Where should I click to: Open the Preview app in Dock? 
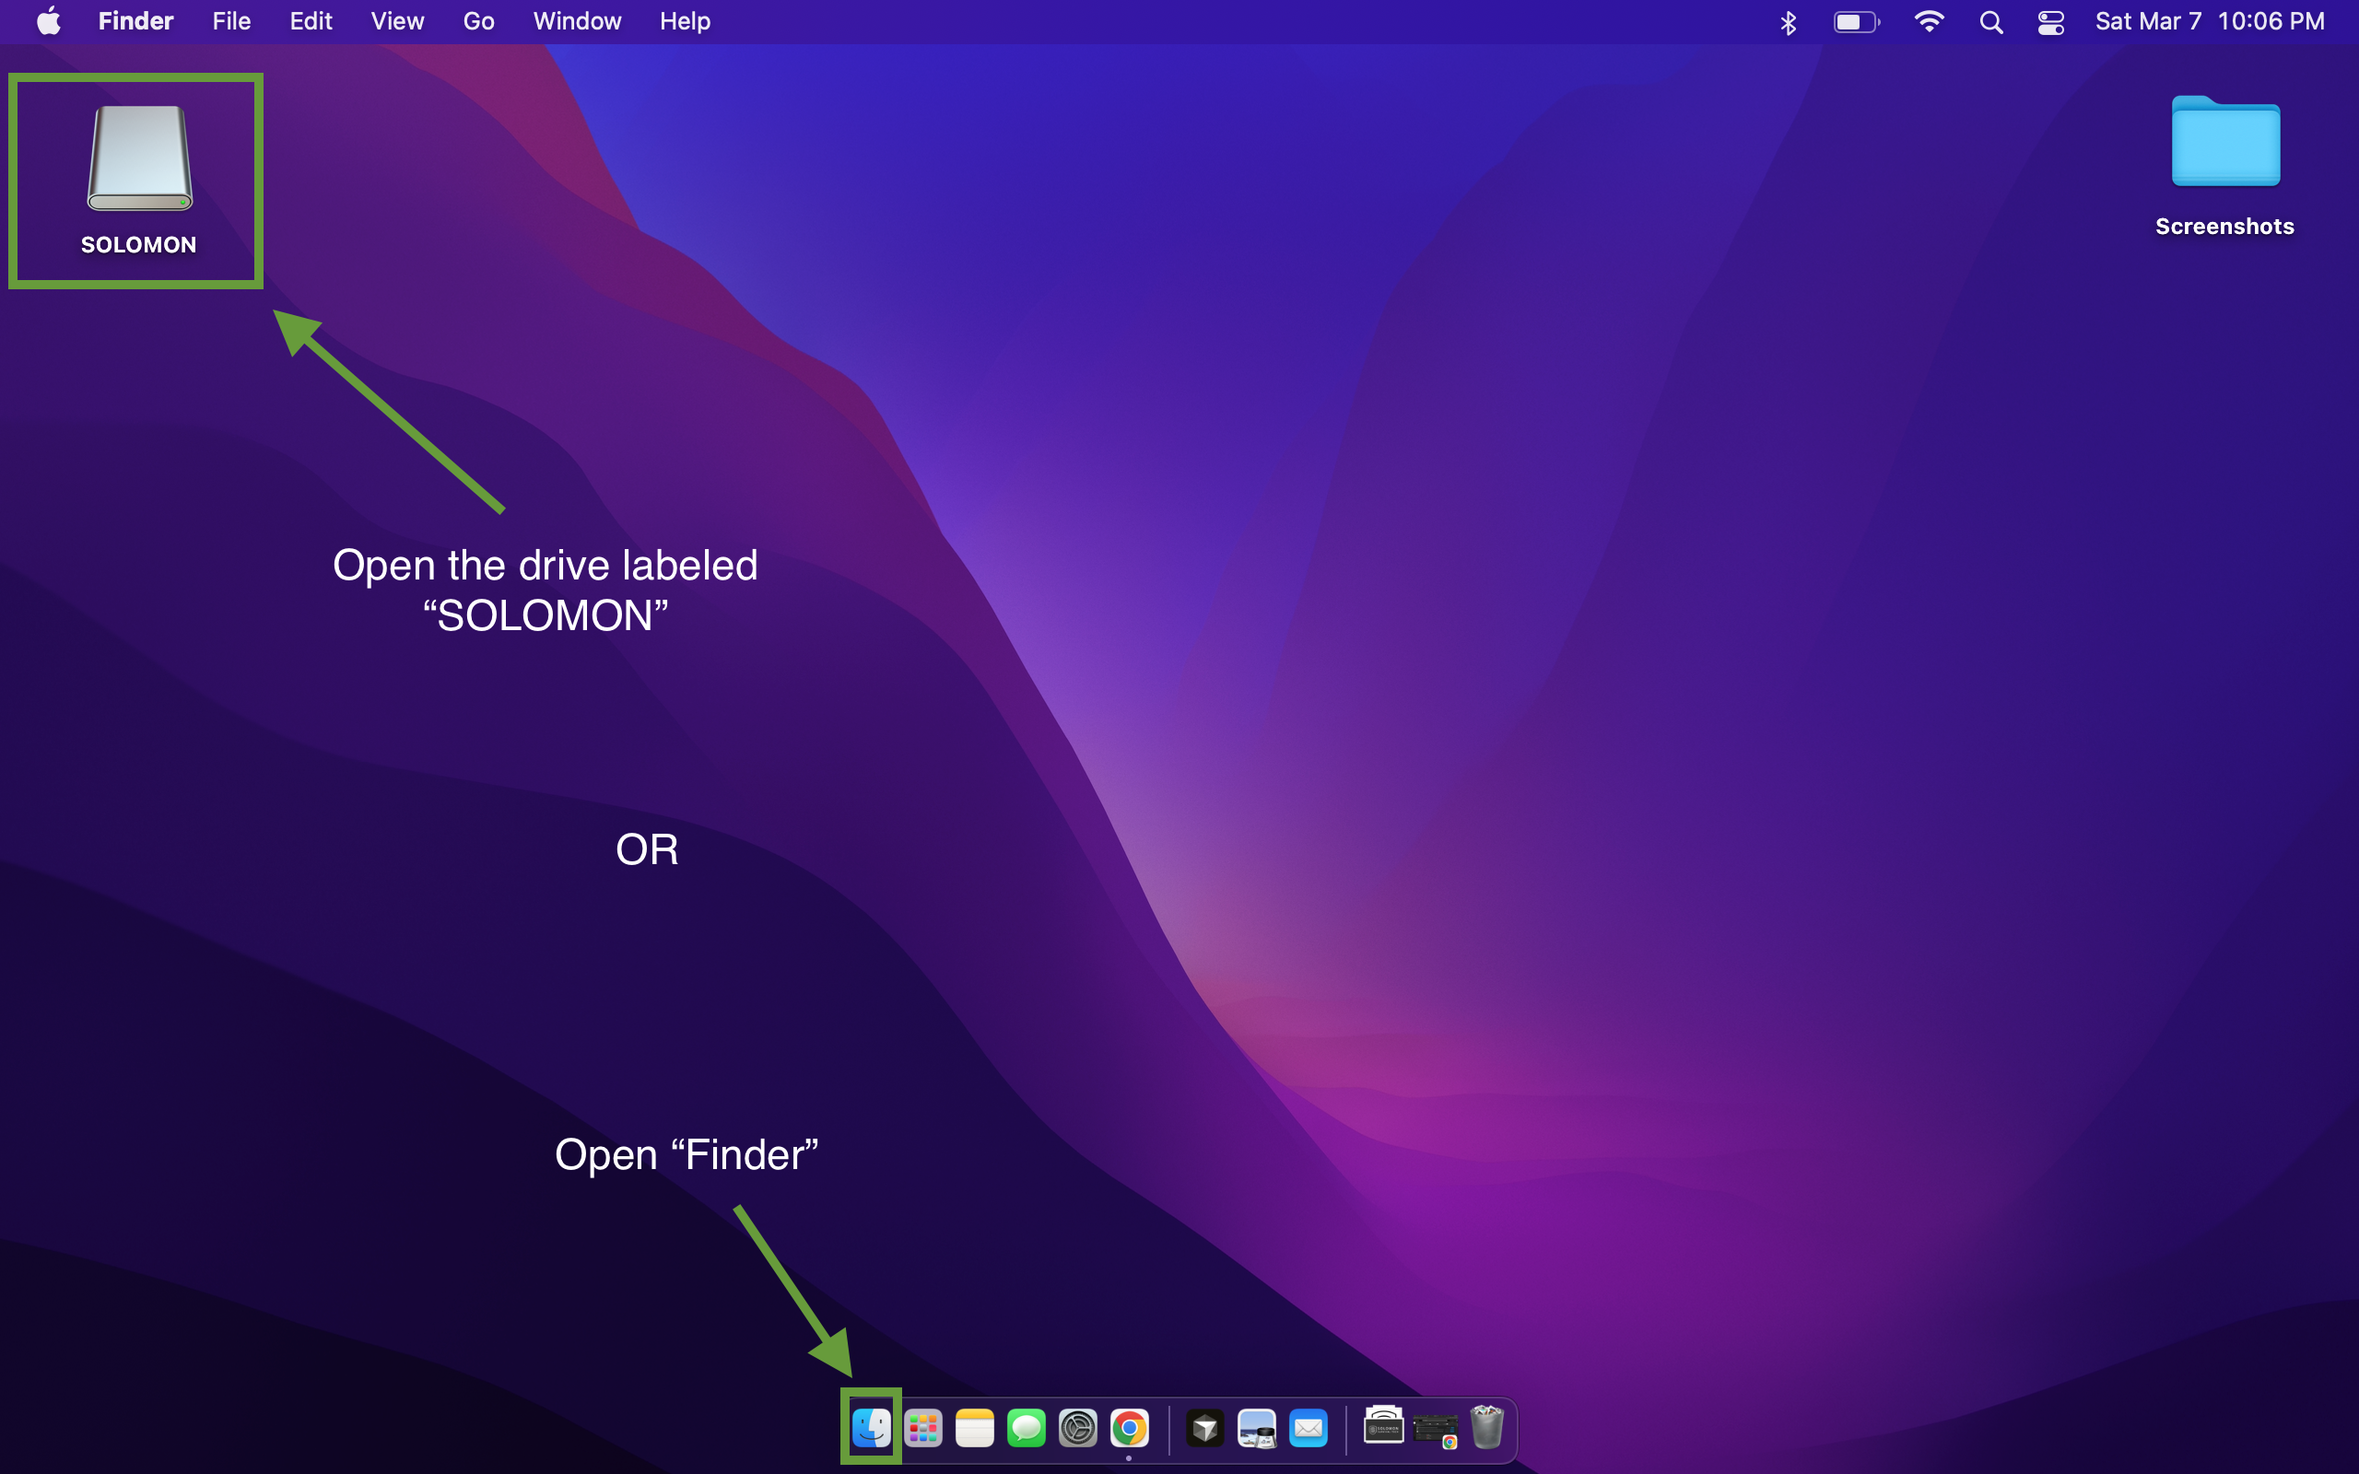1257,1428
